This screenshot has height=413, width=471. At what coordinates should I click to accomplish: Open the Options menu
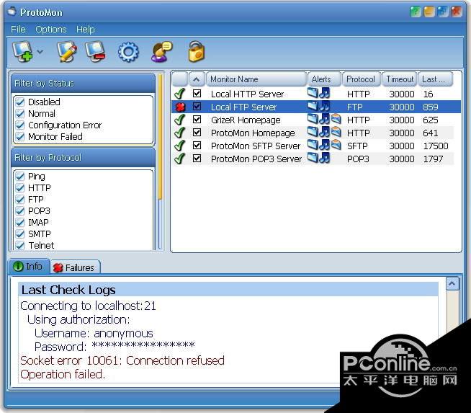[50, 29]
